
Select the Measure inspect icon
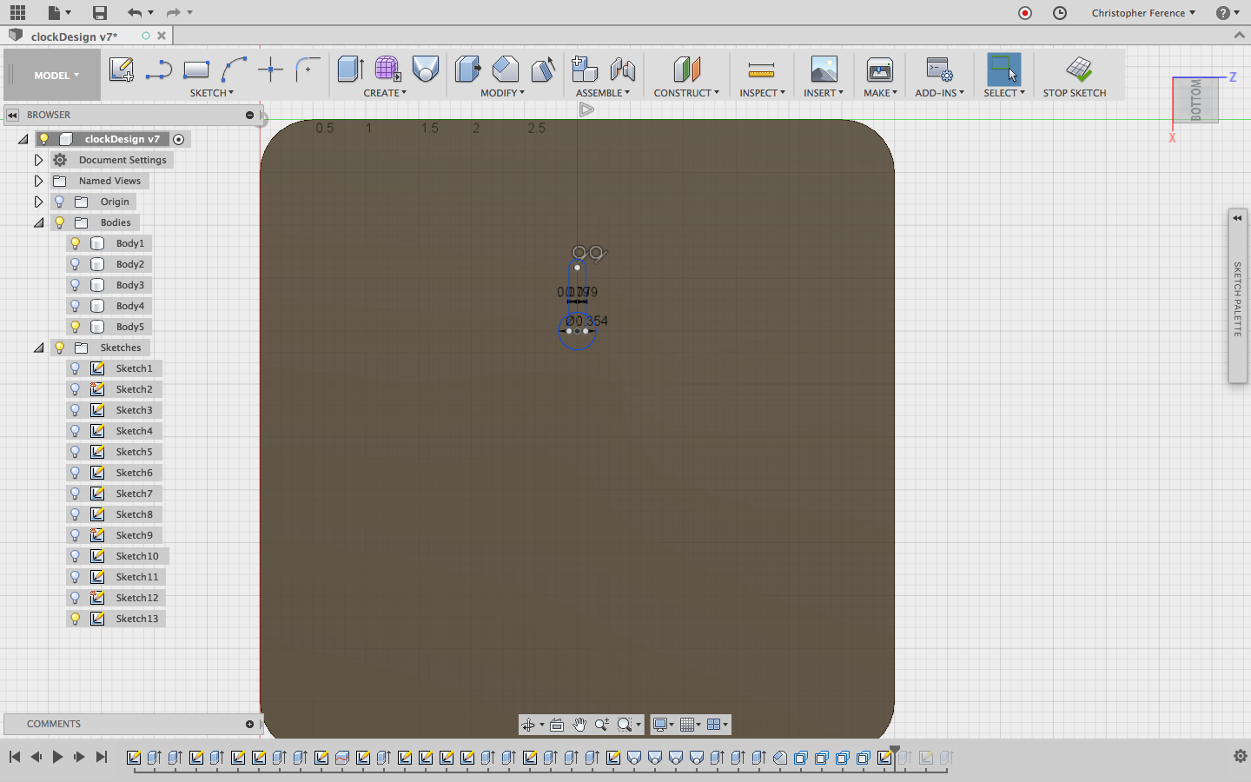(x=761, y=70)
